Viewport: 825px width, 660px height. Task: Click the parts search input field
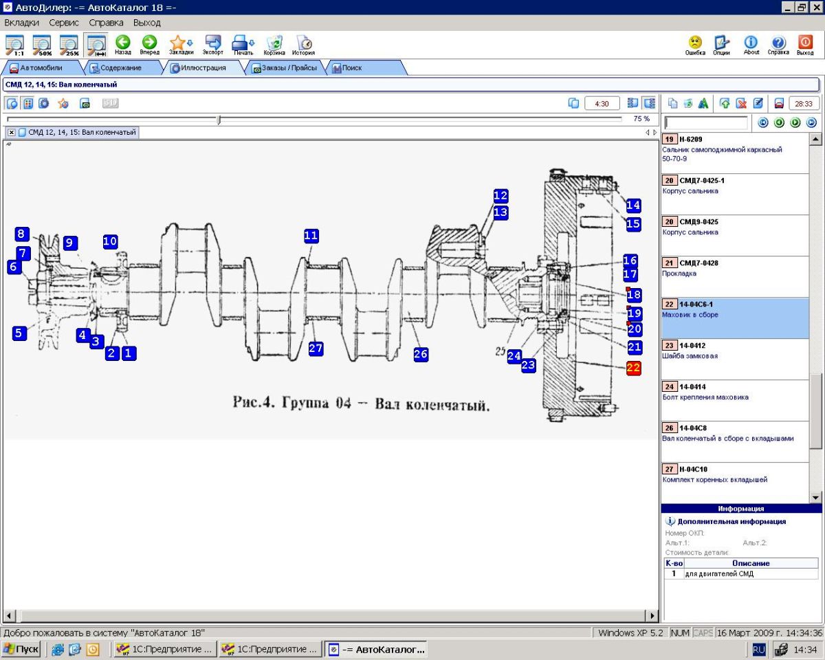tap(706, 123)
